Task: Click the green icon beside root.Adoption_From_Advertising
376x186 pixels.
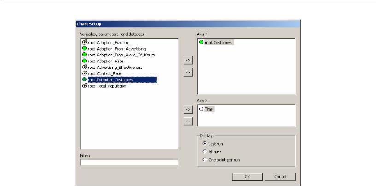Action: coord(84,49)
